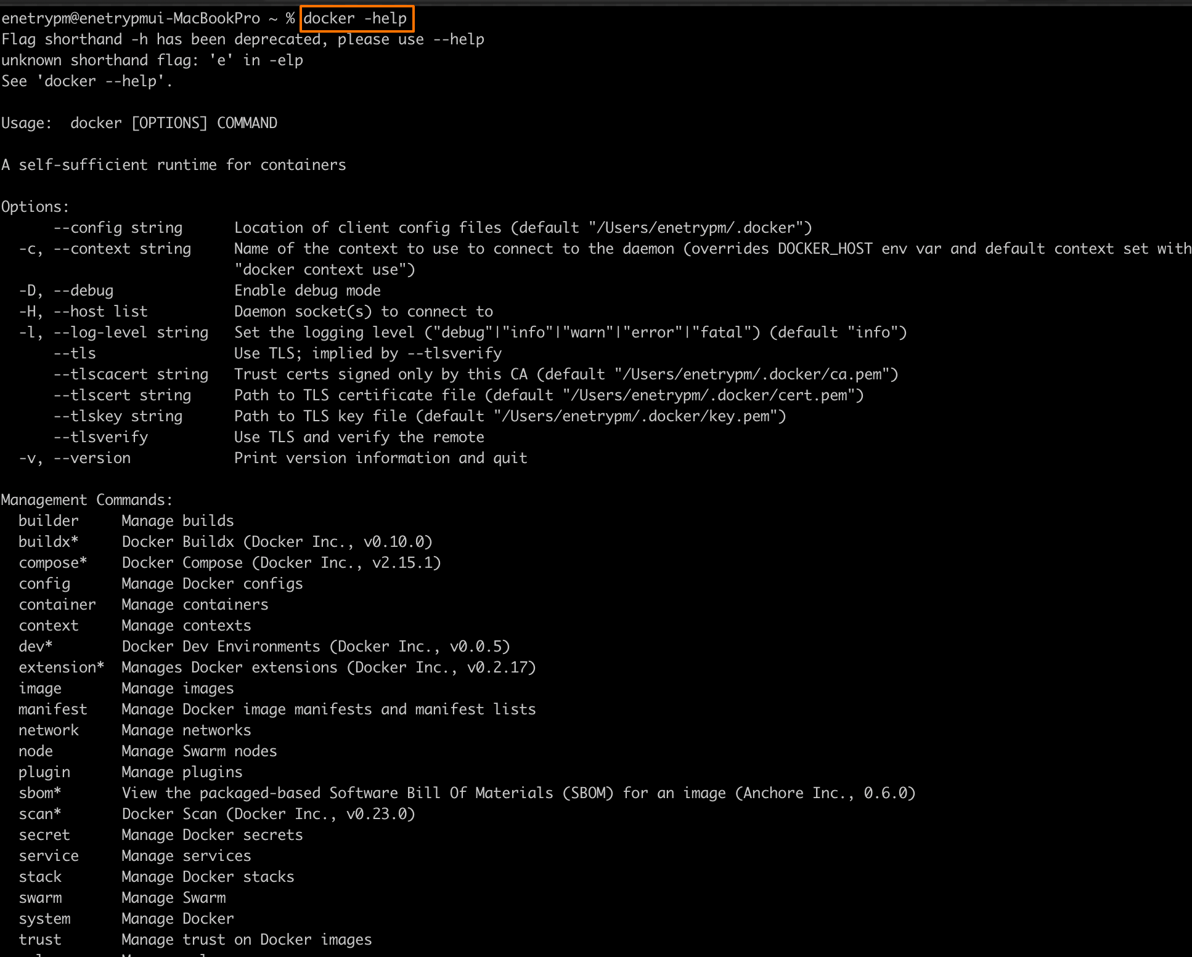The image size is (1192, 957).
Task: Click the 'A self-sufficient runtime' description line
Action: click(x=174, y=165)
